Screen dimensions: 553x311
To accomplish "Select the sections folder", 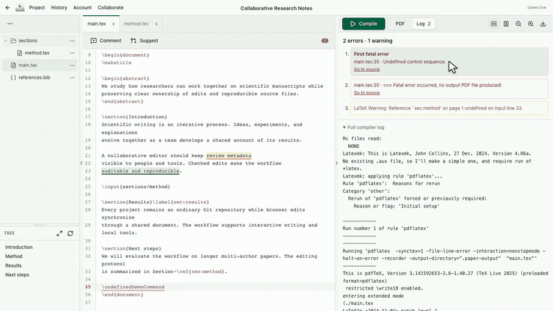I will [28, 41].
